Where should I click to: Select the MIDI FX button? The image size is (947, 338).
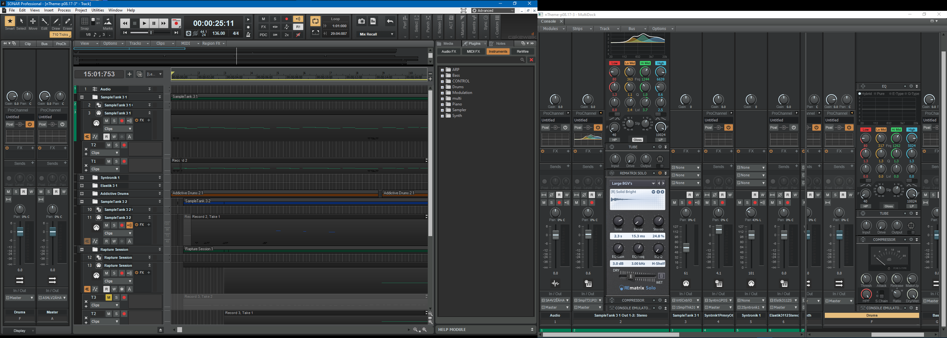(473, 52)
